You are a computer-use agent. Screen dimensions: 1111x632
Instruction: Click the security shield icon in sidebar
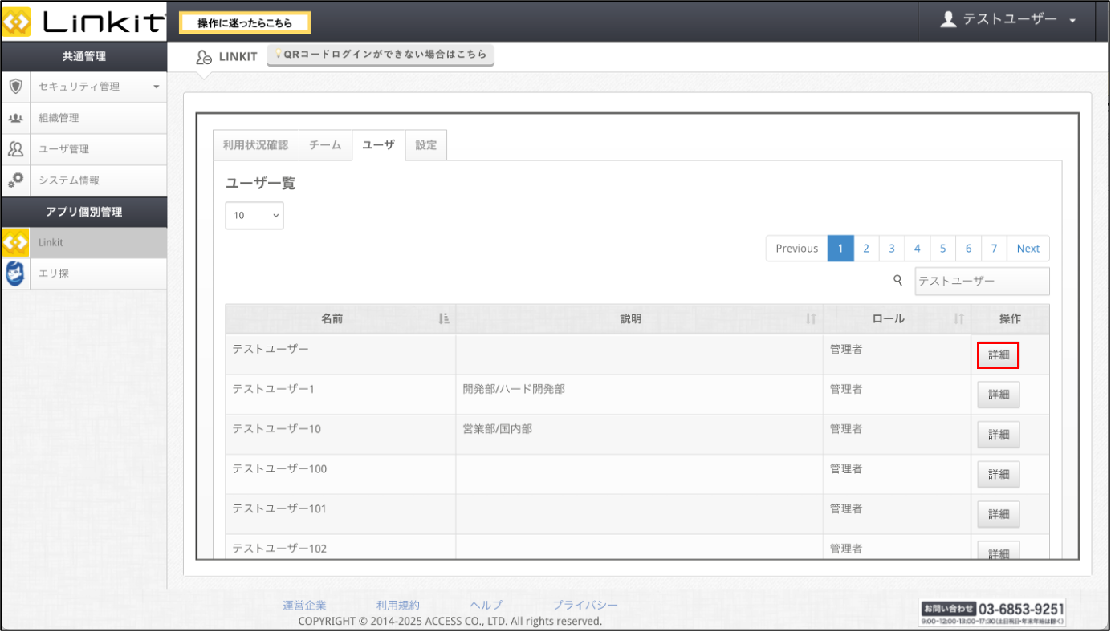(15, 86)
